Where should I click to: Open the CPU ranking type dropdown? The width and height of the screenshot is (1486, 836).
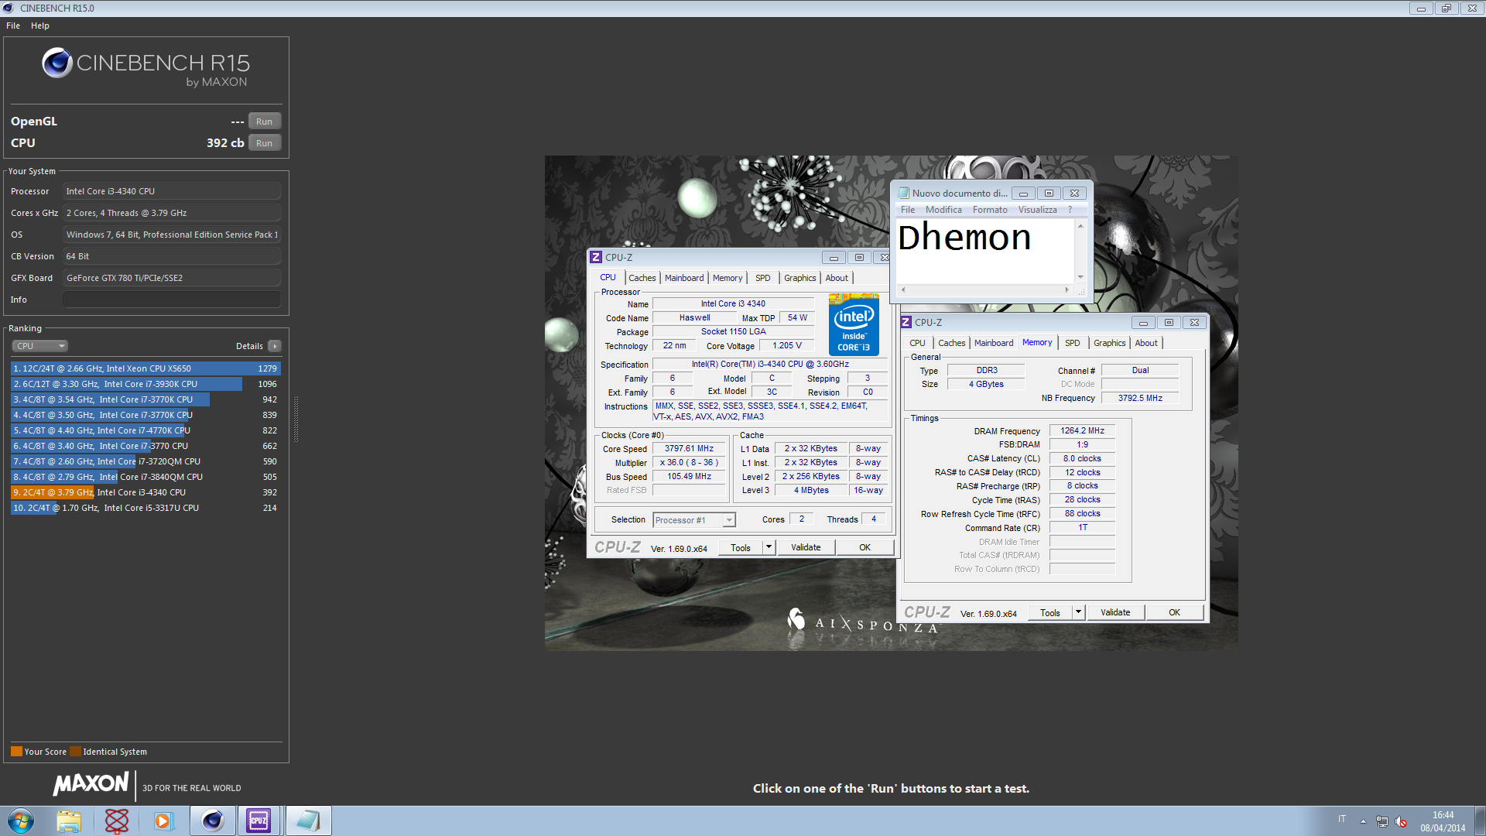[40, 346]
